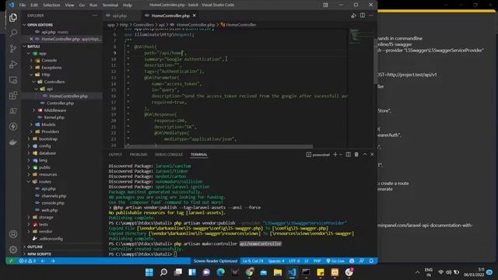This screenshot has width=498, height=280.
Task: Open the Thunder Client lightning icon
Action: [13, 126]
